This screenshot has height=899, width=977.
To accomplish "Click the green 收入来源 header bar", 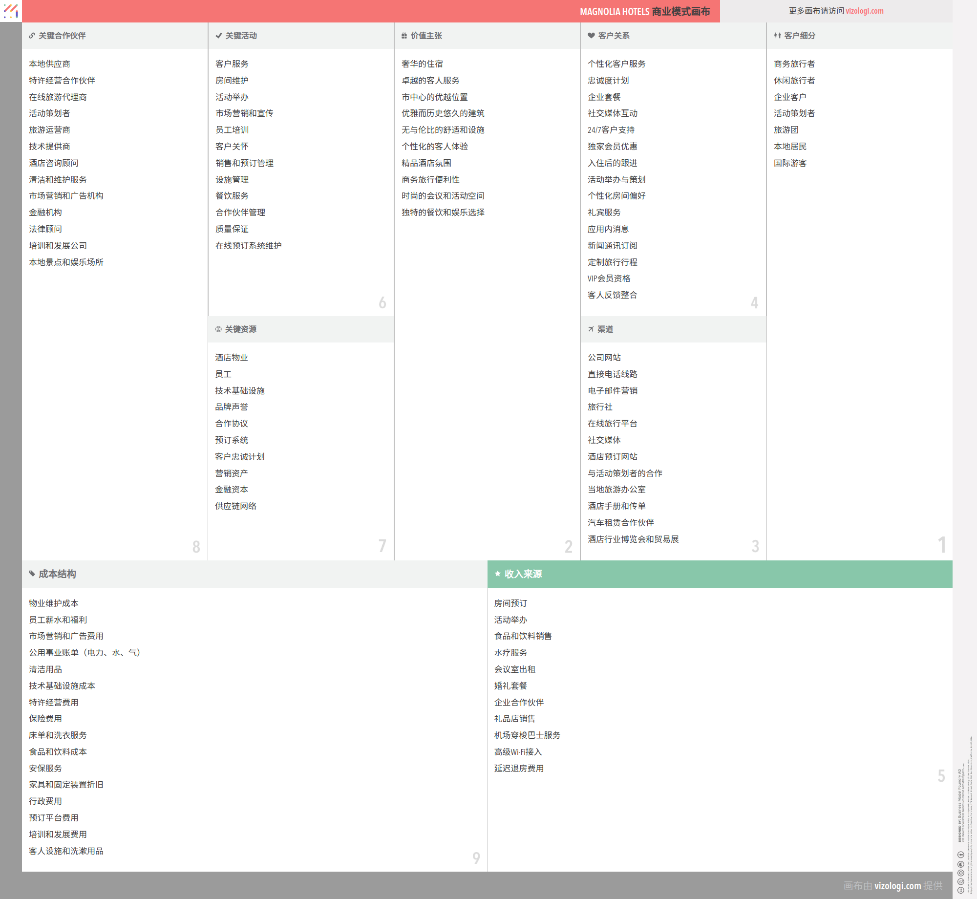I will (x=719, y=574).
